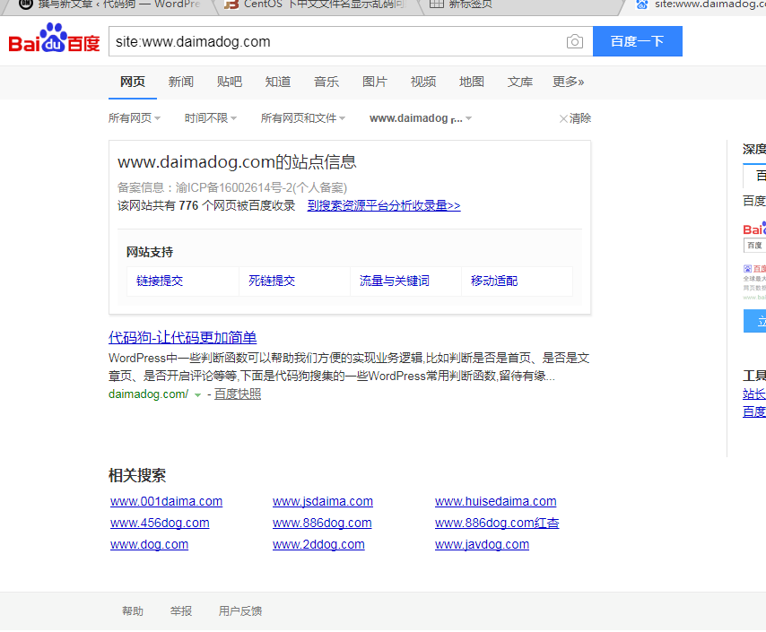Open 时间不限 time filter dropdown
Viewport: 766px width, 632px height.
(211, 118)
